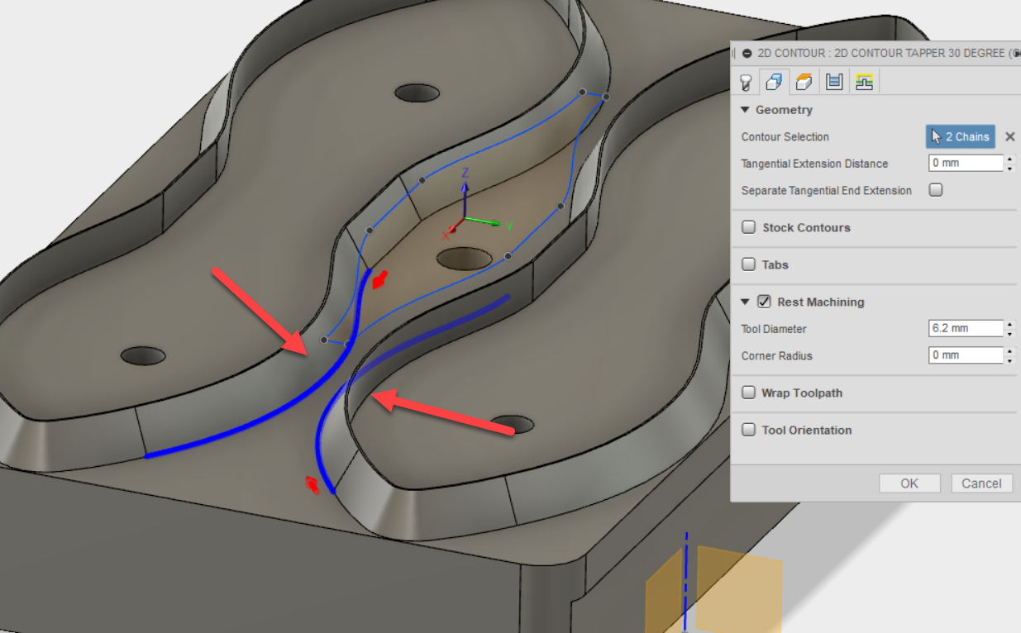The image size is (1021, 633).
Task: Click the Cancel button
Action: click(982, 483)
